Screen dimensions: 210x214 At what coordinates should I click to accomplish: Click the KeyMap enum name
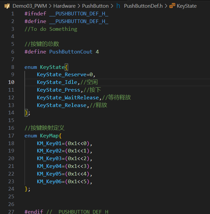pos(49,136)
